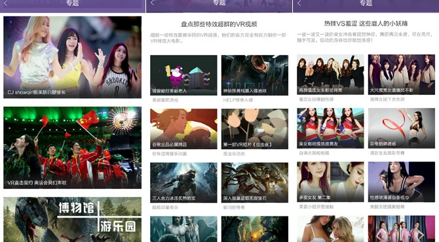Tap the 专题 title on the topic list screen
This screenshot has width=439, height=242.
pos(72,3)
